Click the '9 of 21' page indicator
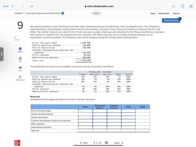 pyautogui.click(x=97, y=143)
